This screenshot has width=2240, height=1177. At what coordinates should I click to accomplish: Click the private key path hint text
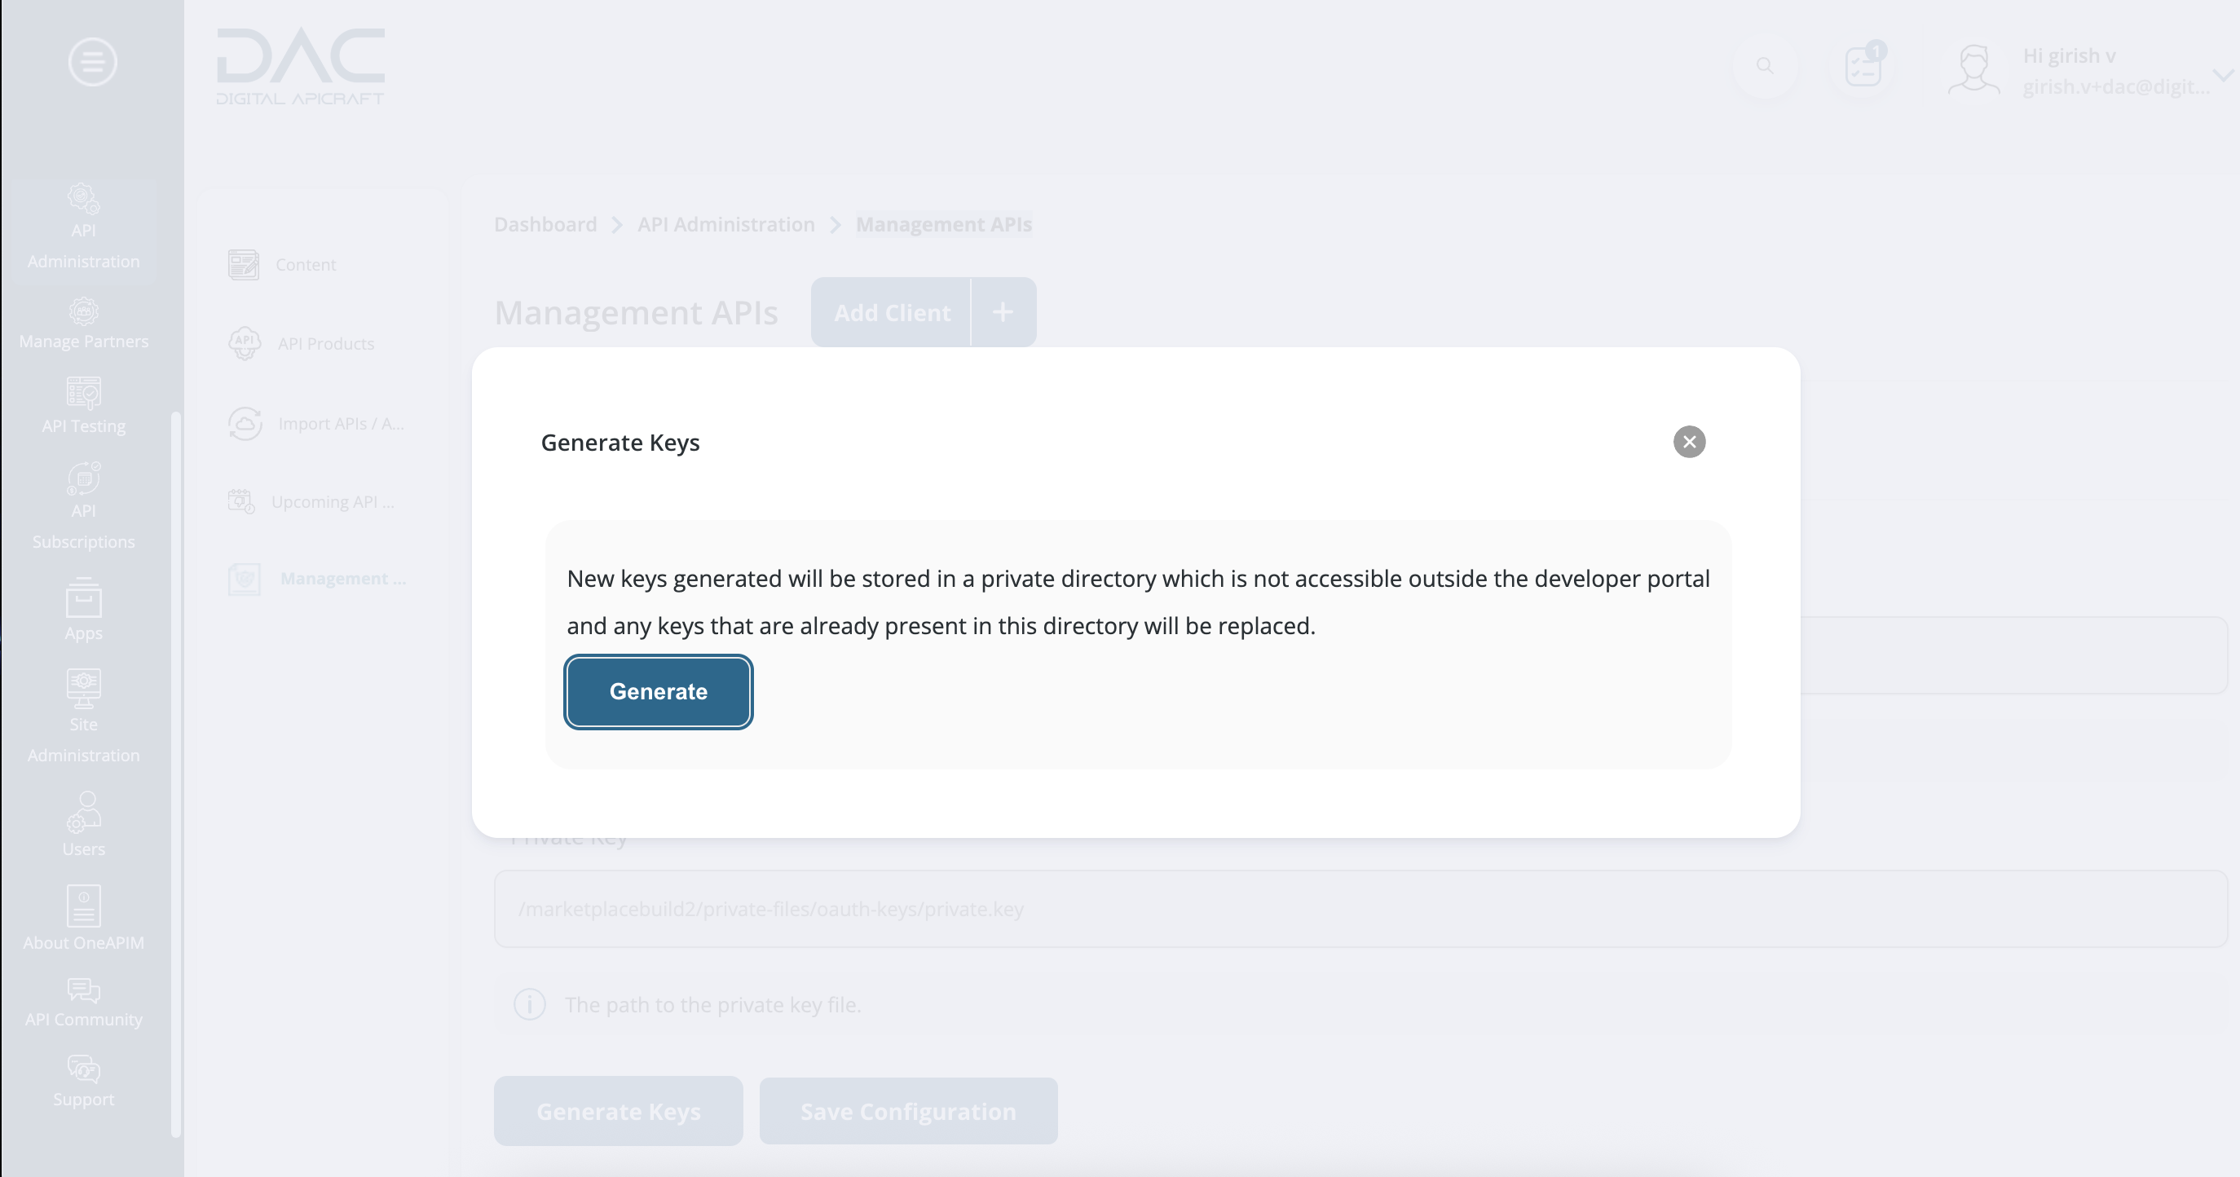(x=713, y=1005)
